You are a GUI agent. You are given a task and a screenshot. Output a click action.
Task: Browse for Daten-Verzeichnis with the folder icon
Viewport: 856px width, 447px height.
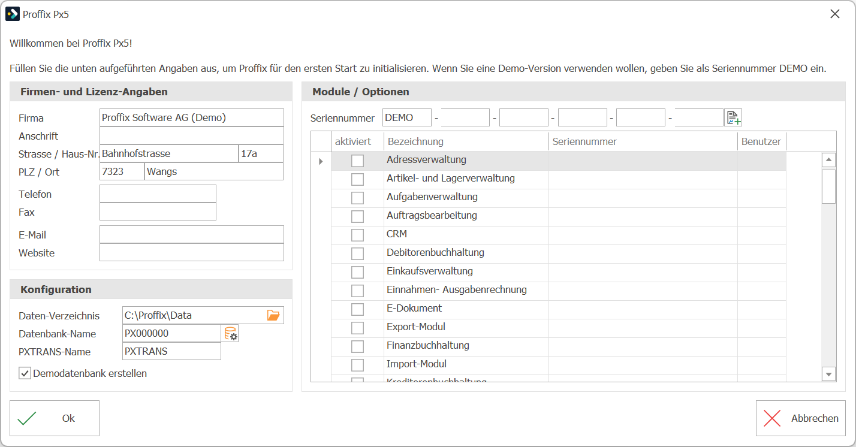pyautogui.click(x=273, y=315)
